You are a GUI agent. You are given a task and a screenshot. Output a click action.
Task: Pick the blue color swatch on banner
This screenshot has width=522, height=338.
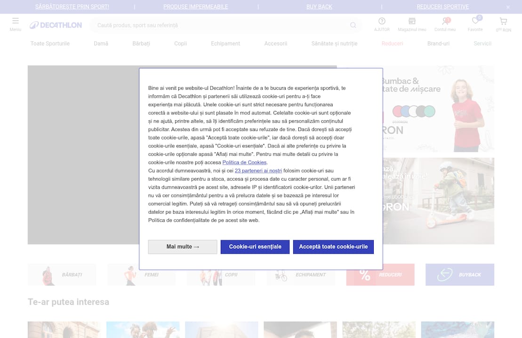(405, 111)
